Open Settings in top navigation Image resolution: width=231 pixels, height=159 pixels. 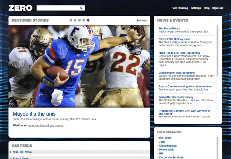(x=196, y=8)
